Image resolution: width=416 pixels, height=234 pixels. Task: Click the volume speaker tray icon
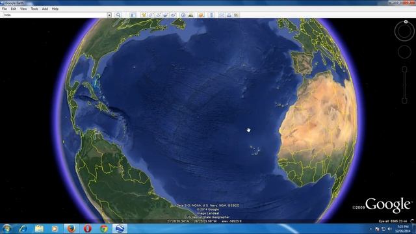(x=390, y=229)
